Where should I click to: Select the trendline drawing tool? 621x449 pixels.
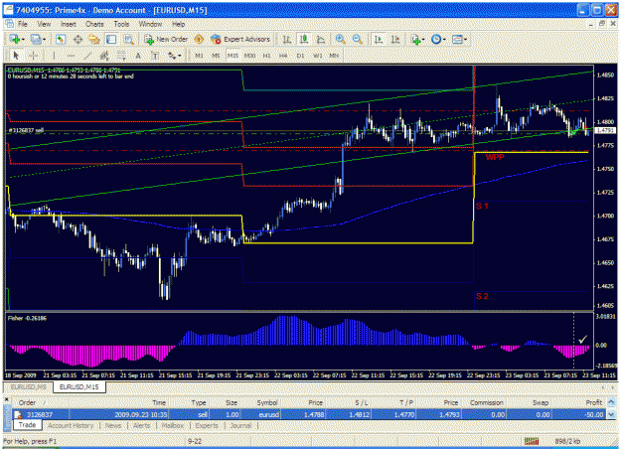pyautogui.click(x=87, y=56)
